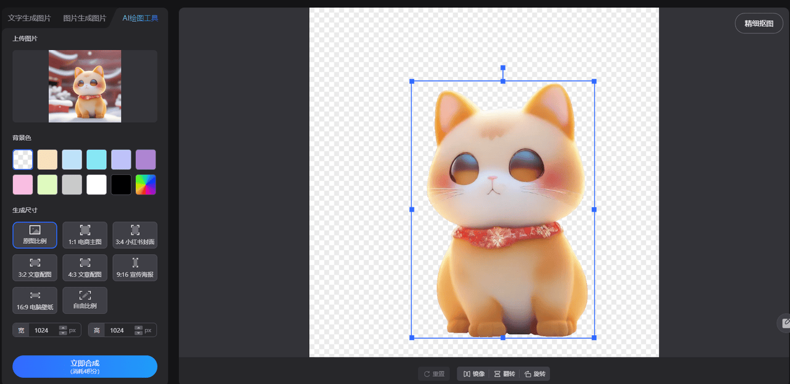Image resolution: width=790 pixels, height=384 pixels.
Task: Switch to the 文字生成图片 tab
Action: pos(29,18)
